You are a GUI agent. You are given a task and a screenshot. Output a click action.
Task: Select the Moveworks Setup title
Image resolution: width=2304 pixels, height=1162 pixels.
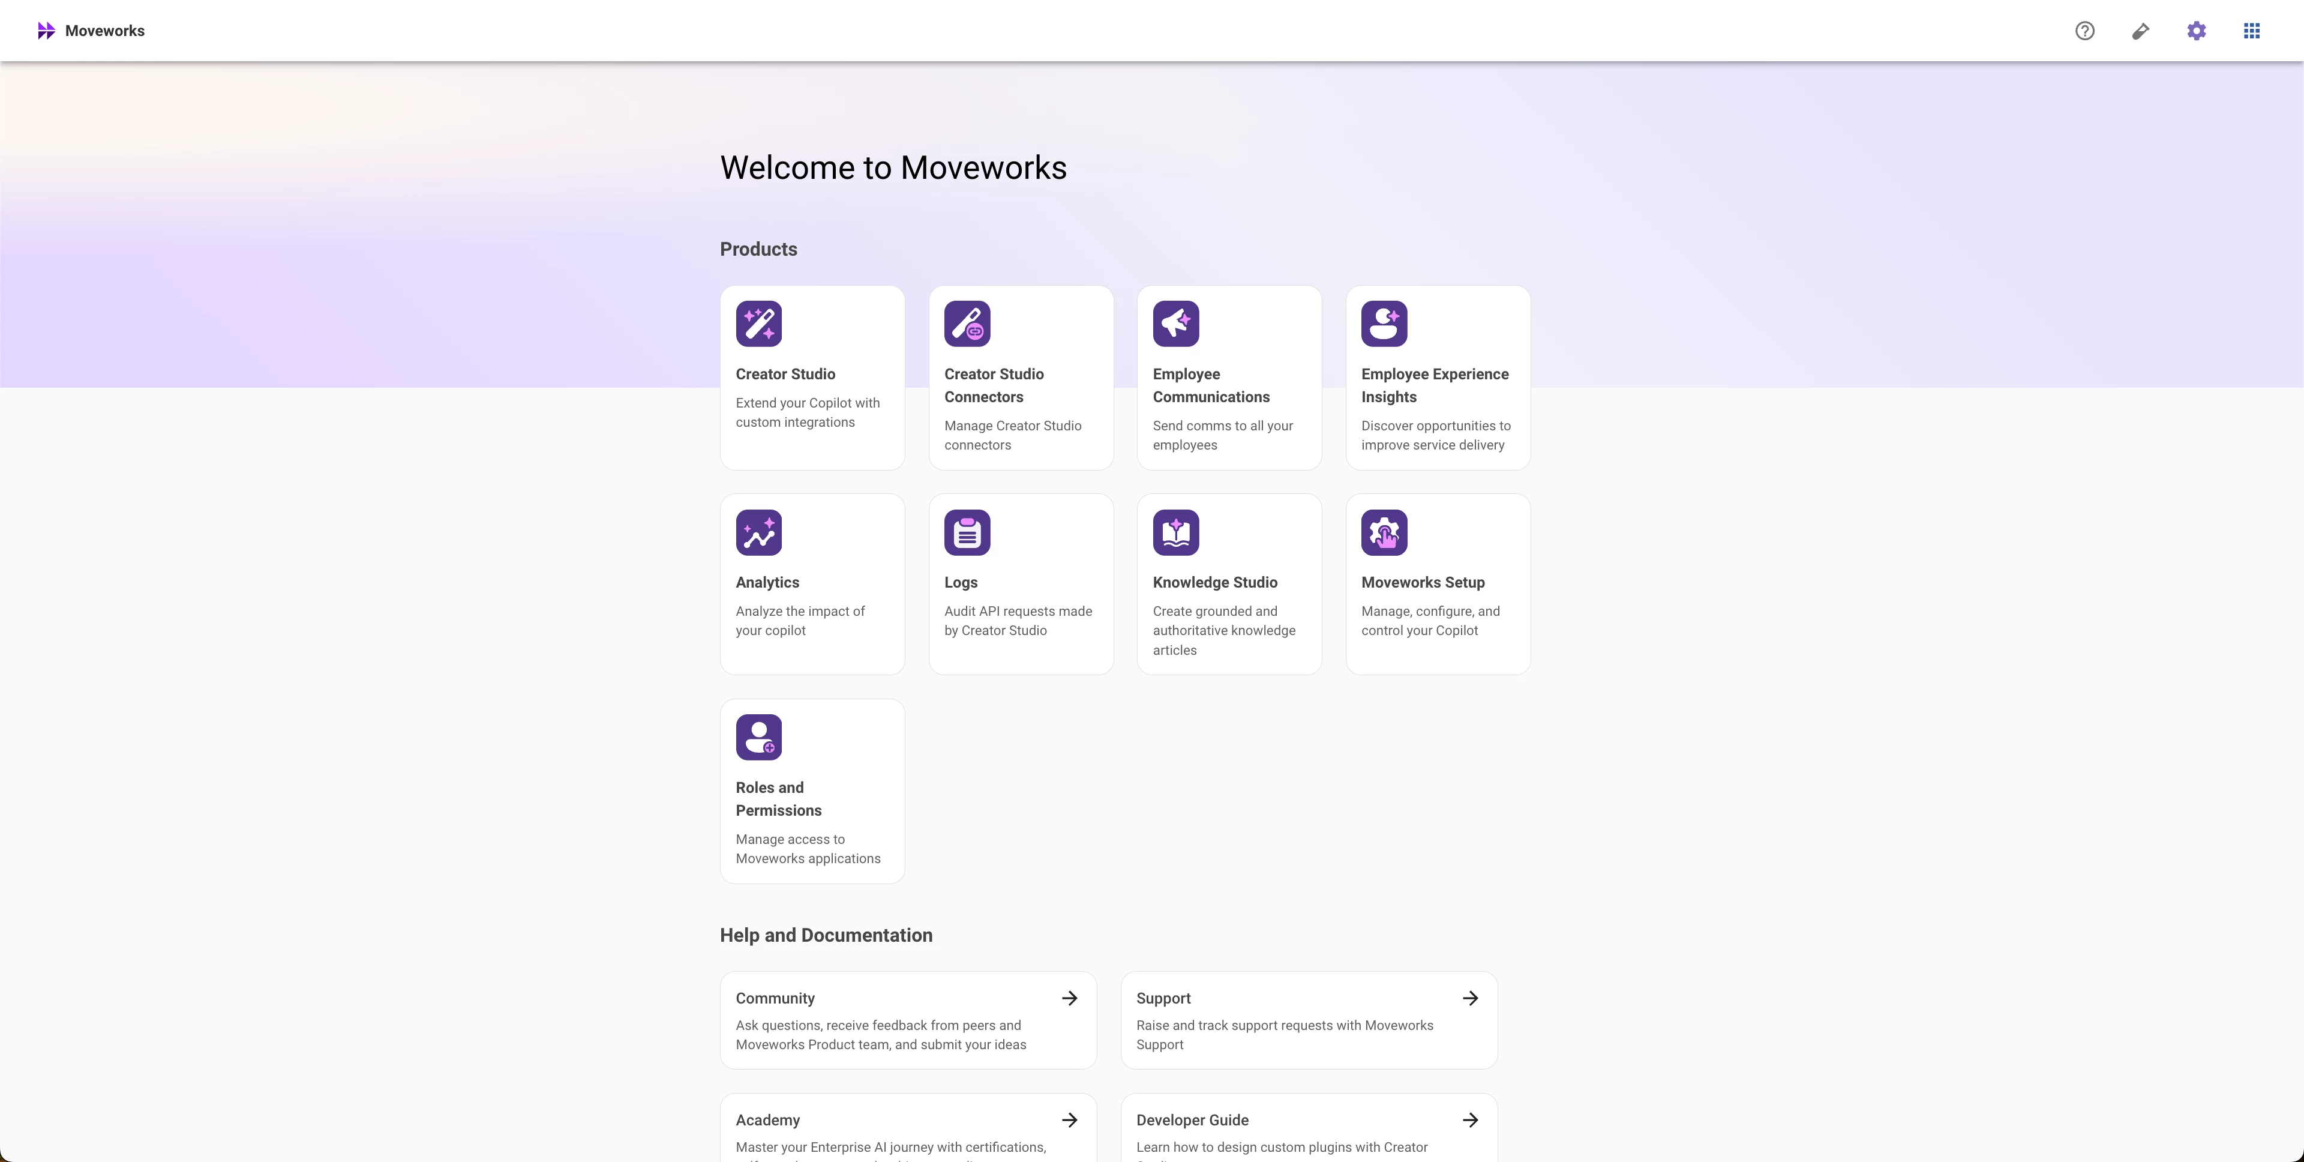[1422, 582]
